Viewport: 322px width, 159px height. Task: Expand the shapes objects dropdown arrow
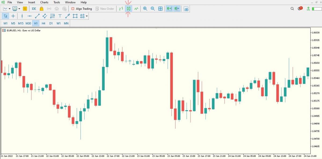87,16
